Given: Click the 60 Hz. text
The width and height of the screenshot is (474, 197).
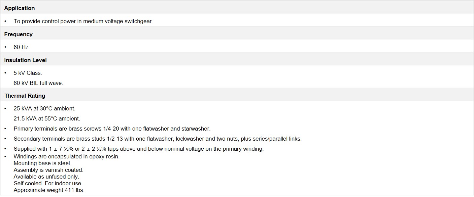Looking at the screenshot, I should coord(22,47).
